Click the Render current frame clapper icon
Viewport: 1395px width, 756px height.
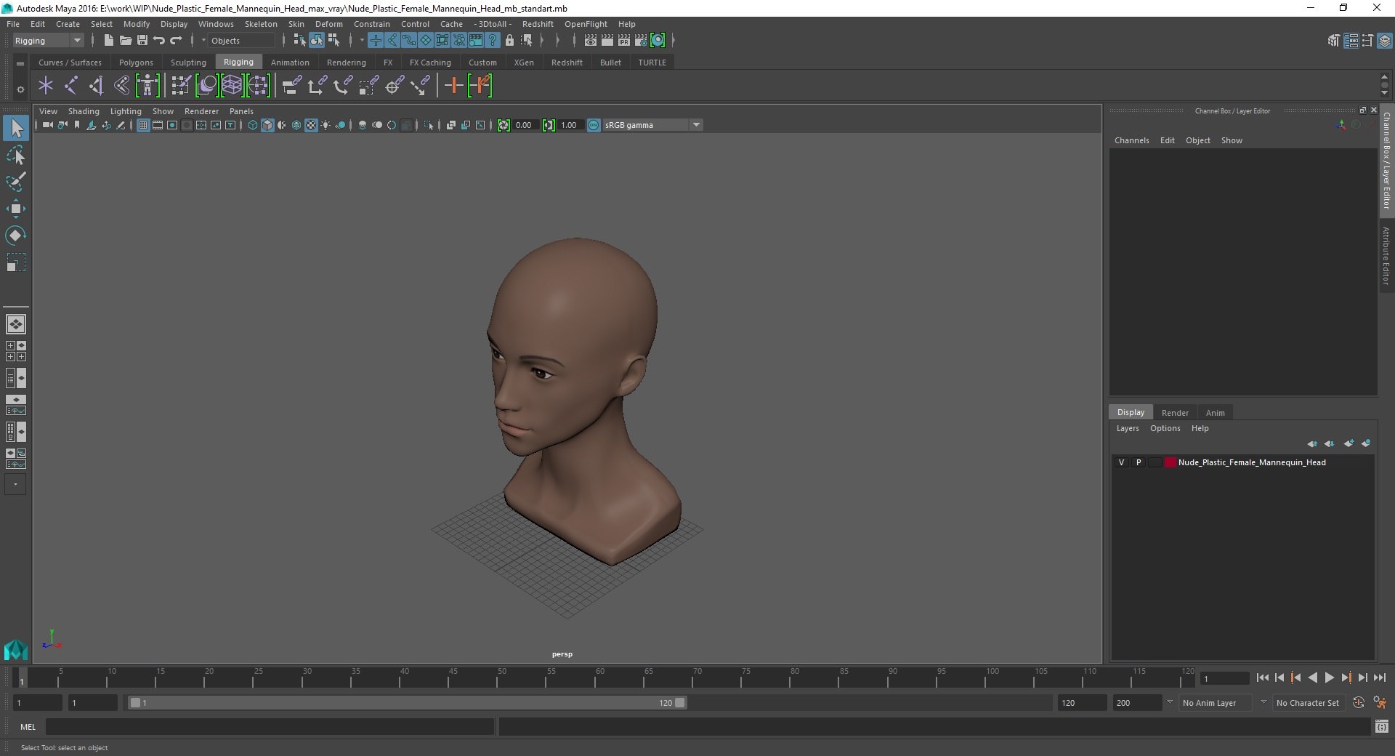[607, 41]
